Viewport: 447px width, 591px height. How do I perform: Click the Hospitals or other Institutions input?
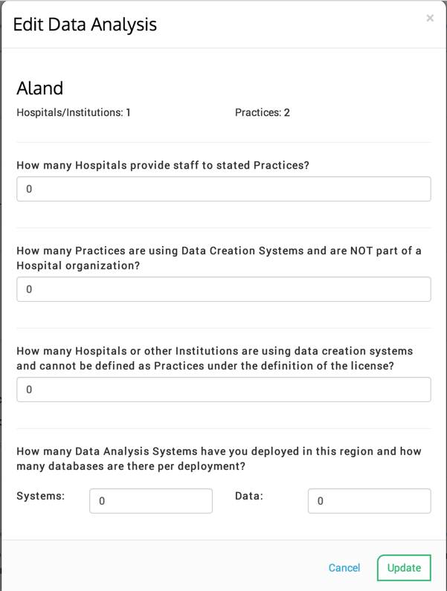click(223, 390)
